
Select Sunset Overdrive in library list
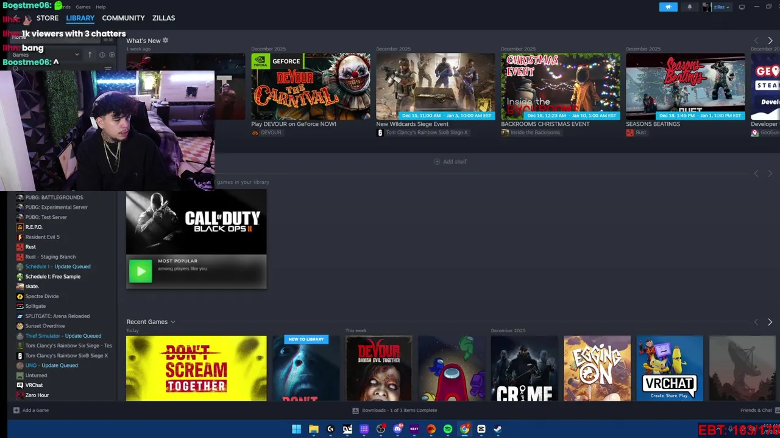(x=45, y=325)
